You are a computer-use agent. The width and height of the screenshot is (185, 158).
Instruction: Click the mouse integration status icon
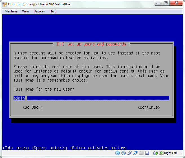(x=155, y=153)
